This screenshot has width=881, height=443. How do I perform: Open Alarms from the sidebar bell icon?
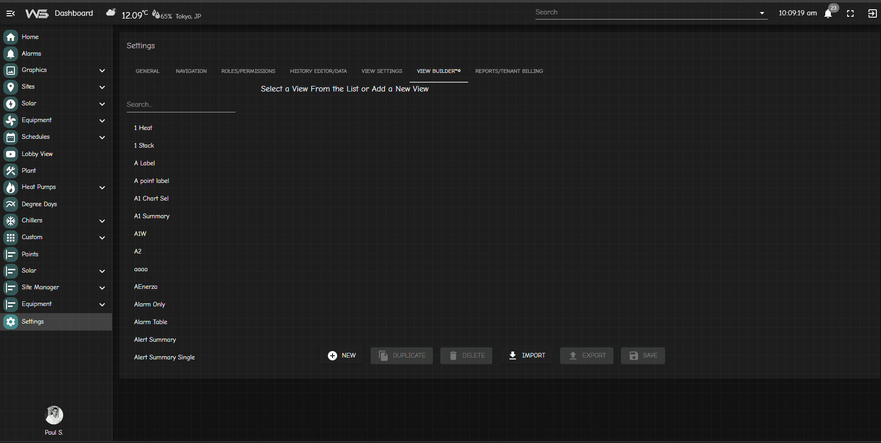pos(11,54)
